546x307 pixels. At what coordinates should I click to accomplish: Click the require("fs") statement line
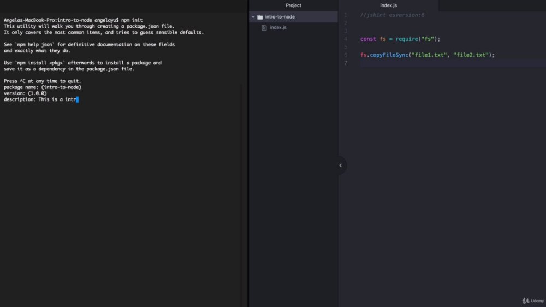[x=400, y=39]
